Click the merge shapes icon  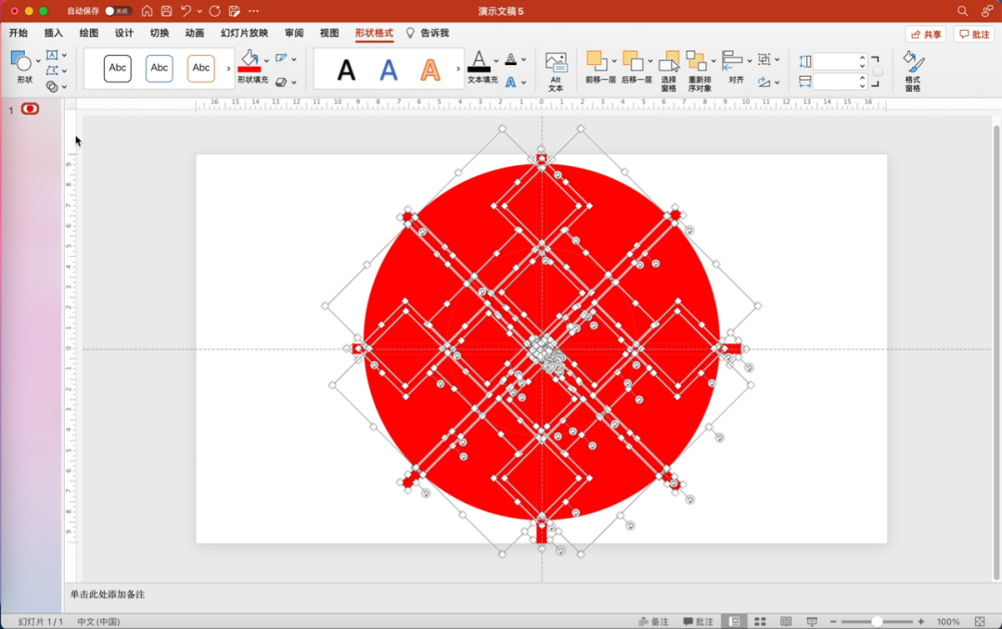pos(52,86)
